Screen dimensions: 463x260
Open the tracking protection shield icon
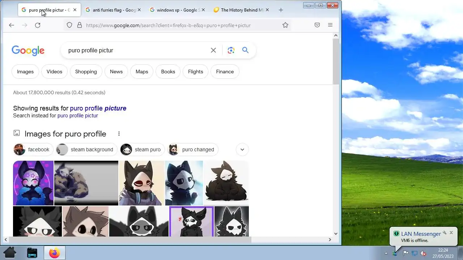[69, 25]
